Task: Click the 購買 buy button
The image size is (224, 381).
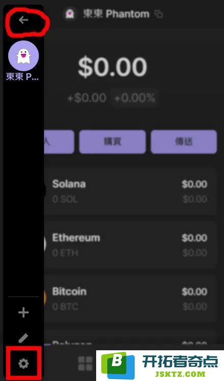Action: click(x=113, y=142)
